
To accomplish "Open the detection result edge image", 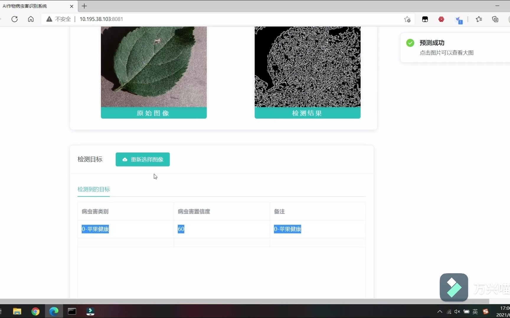I will pyautogui.click(x=308, y=67).
